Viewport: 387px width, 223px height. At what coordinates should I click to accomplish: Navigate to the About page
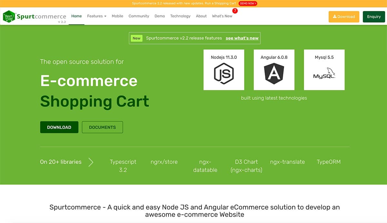(x=201, y=16)
